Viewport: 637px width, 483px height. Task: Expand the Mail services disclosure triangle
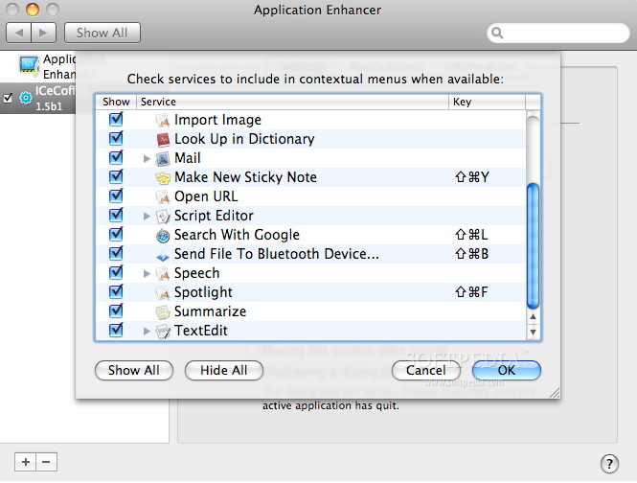tap(147, 158)
